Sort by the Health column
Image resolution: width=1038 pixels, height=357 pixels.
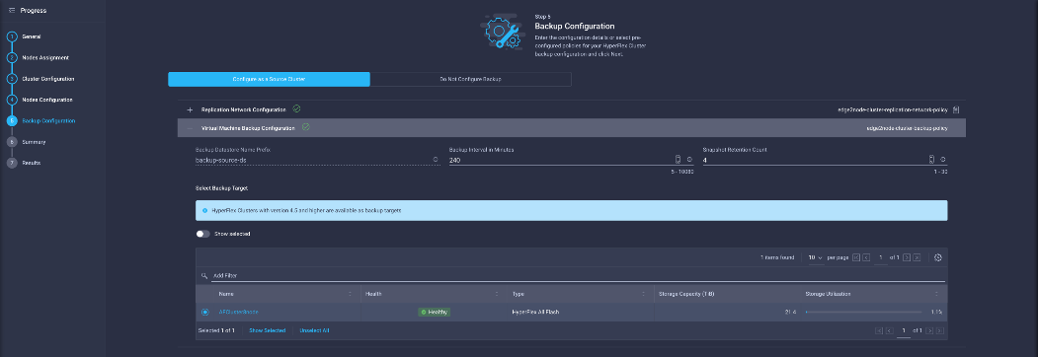497,294
